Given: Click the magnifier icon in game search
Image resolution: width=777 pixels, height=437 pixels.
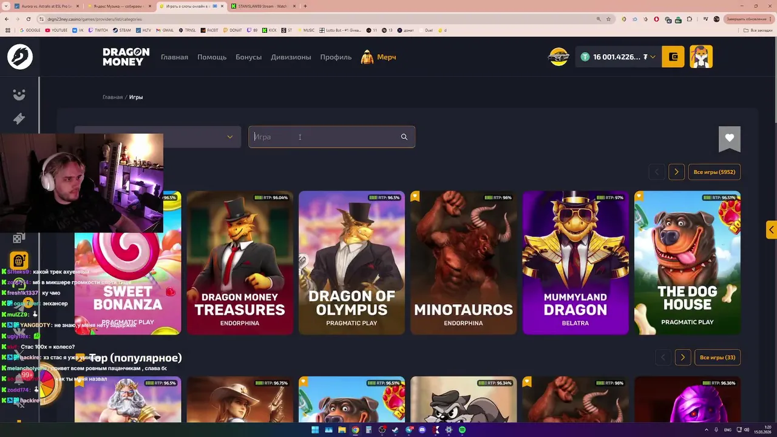Looking at the screenshot, I should point(404,137).
